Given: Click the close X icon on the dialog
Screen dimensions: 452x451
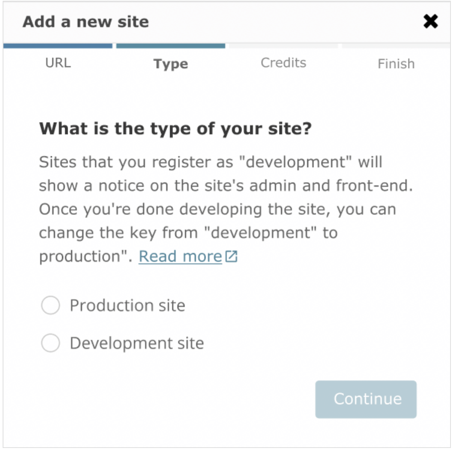Looking at the screenshot, I should tap(430, 21).
